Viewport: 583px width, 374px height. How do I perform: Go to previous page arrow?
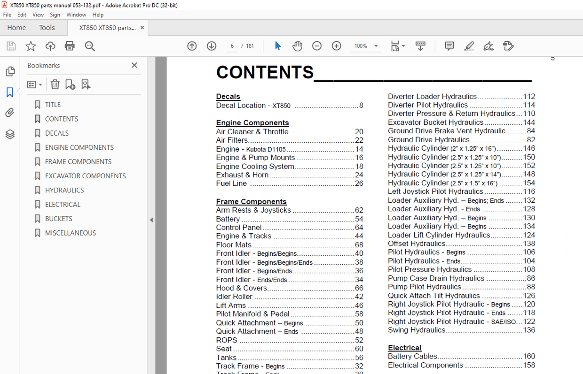192,46
